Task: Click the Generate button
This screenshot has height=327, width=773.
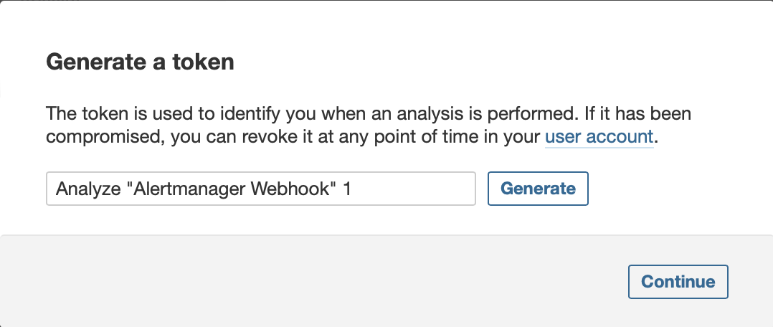Action: point(538,189)
